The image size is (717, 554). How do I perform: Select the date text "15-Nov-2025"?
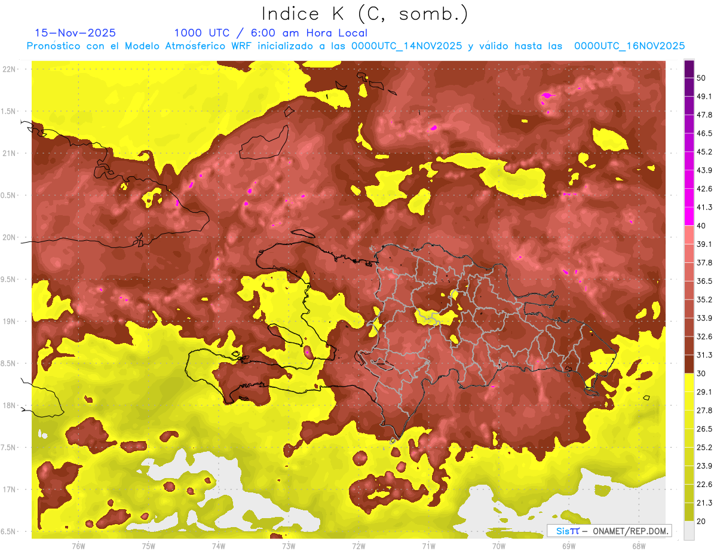[75, 33]
